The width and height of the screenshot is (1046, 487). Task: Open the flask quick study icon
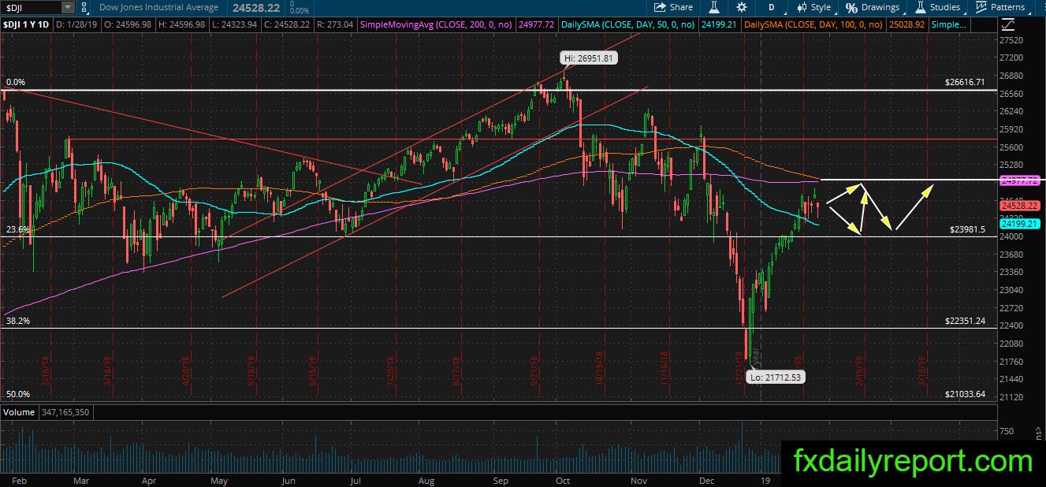tap(713, 7)
